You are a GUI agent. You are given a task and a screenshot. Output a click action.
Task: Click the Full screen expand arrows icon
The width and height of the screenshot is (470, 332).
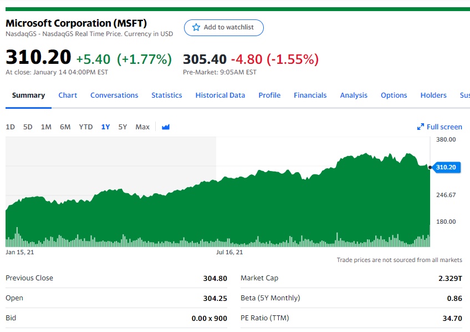[x=421, y=127]
